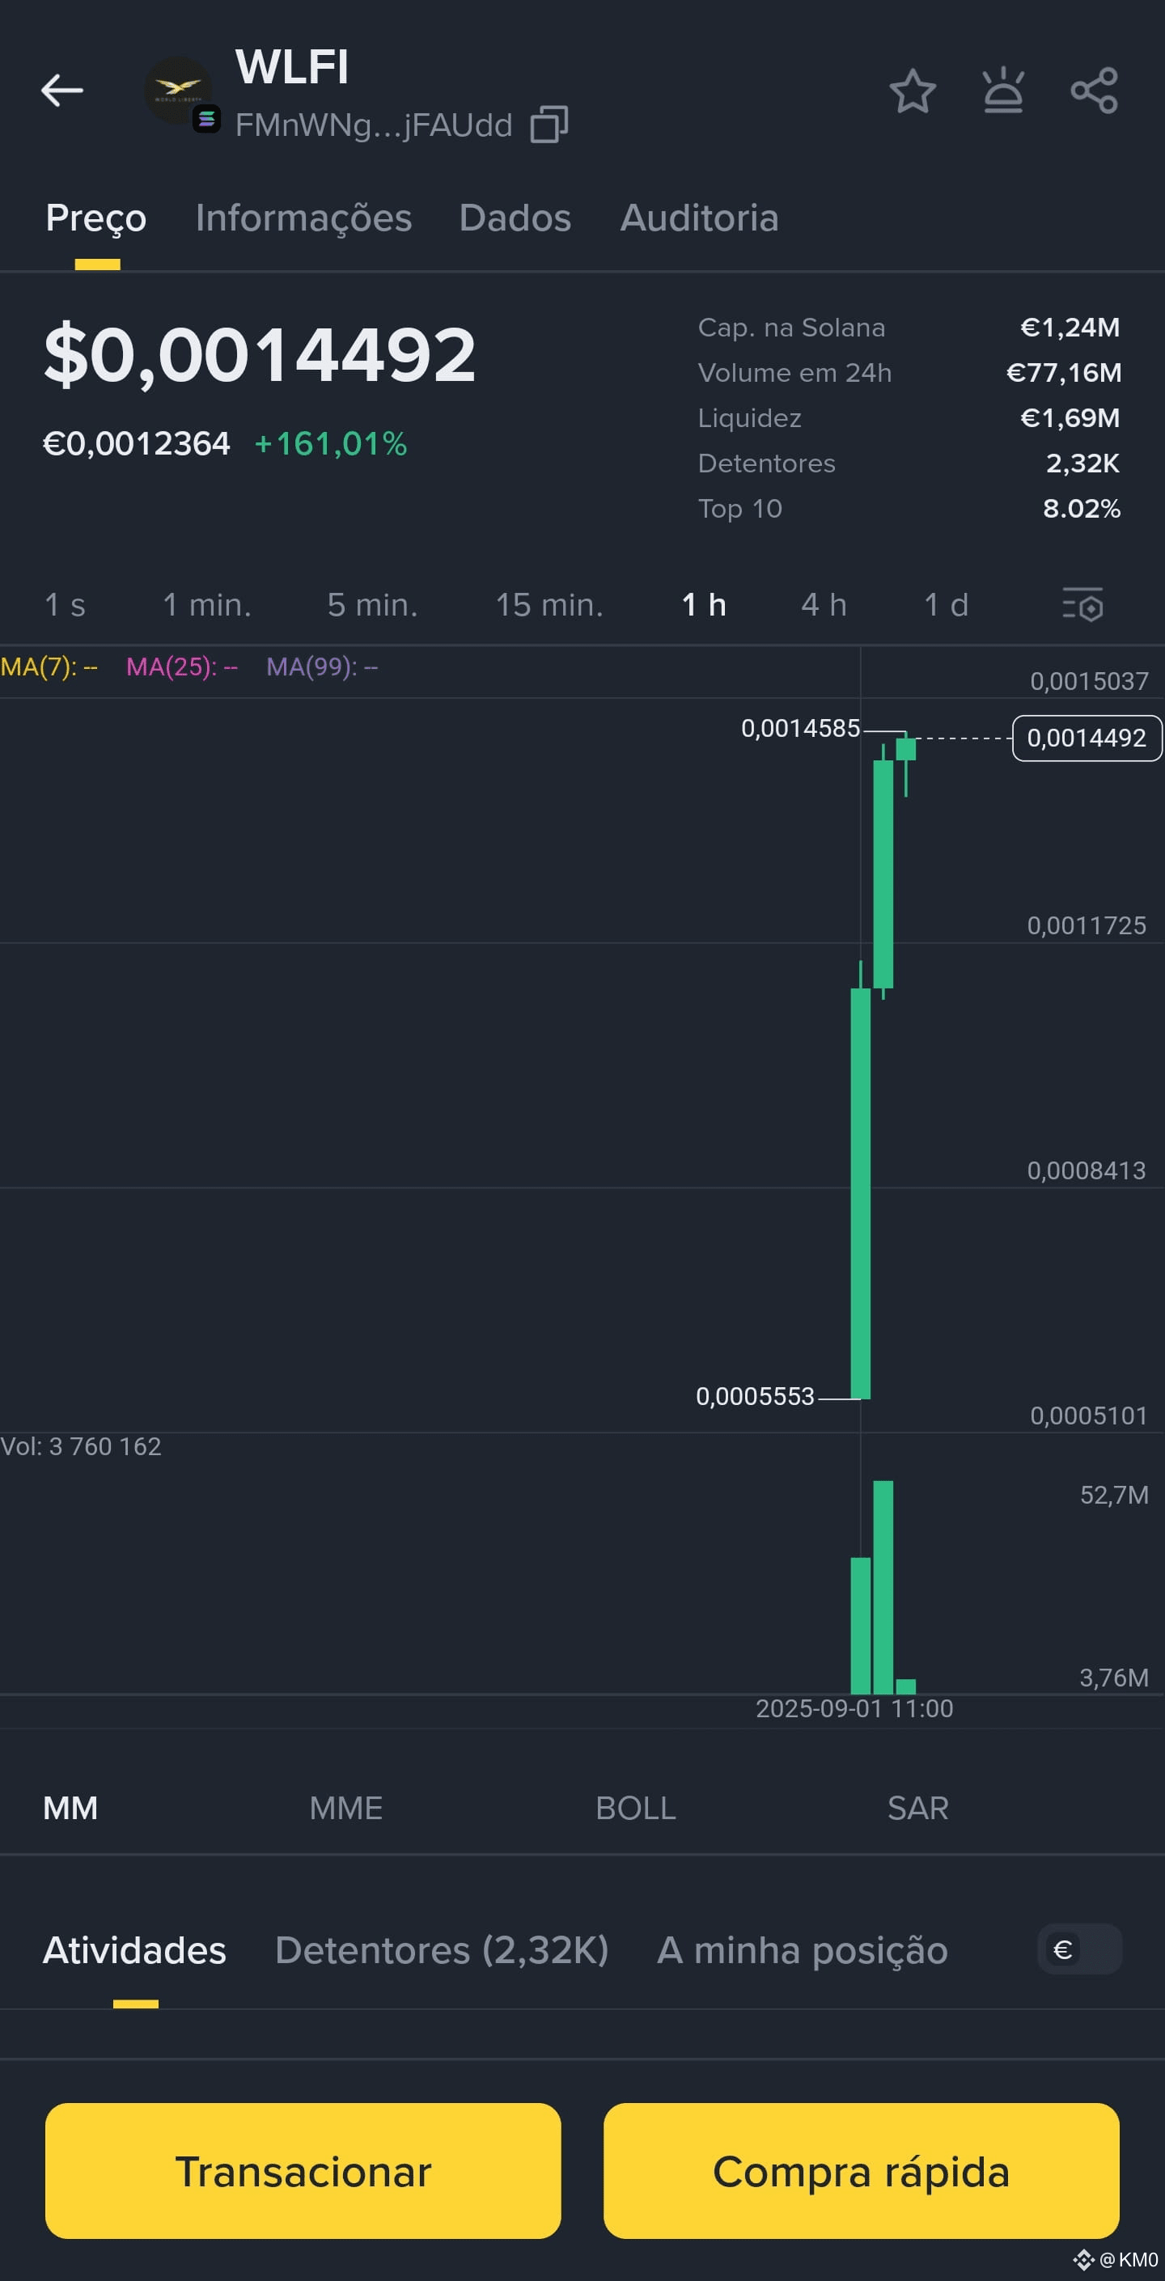Tap the MA(25) indicator label
This screenshot has height=2281, width=1165.
(x=181, y=666)
